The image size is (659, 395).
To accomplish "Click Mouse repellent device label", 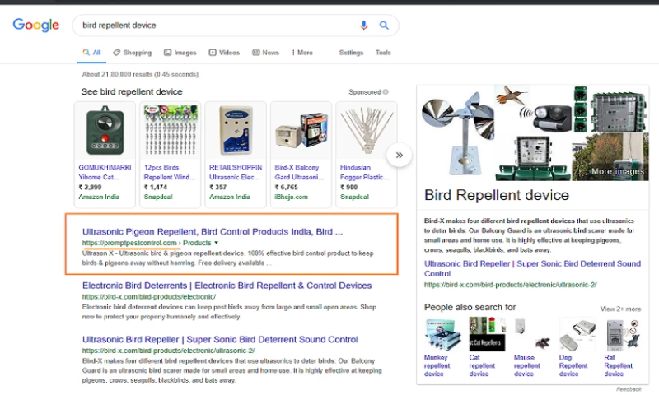I will (x=526, y=365).
